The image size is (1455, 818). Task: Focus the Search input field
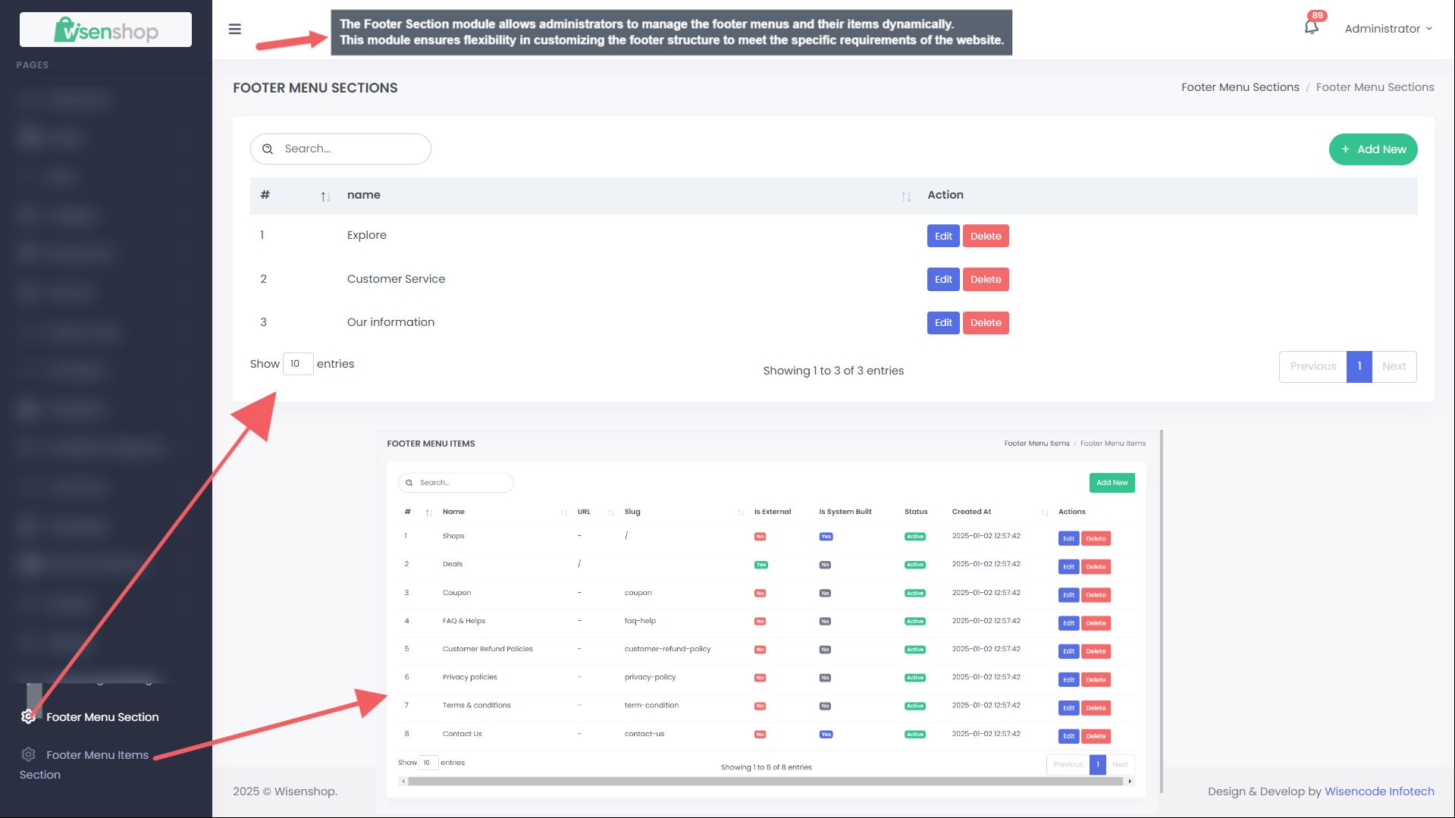click(x=353, y=149)
